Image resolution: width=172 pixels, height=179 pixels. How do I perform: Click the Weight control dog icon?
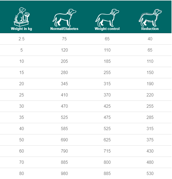(x=107, y=18)
